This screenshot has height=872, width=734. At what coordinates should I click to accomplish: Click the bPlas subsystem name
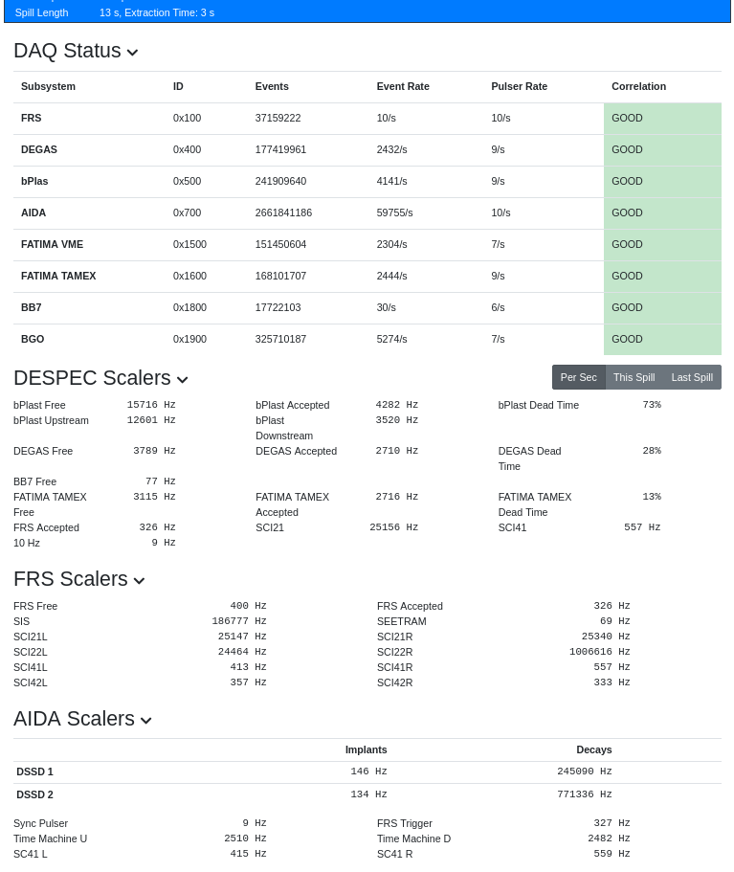point(36,181)
